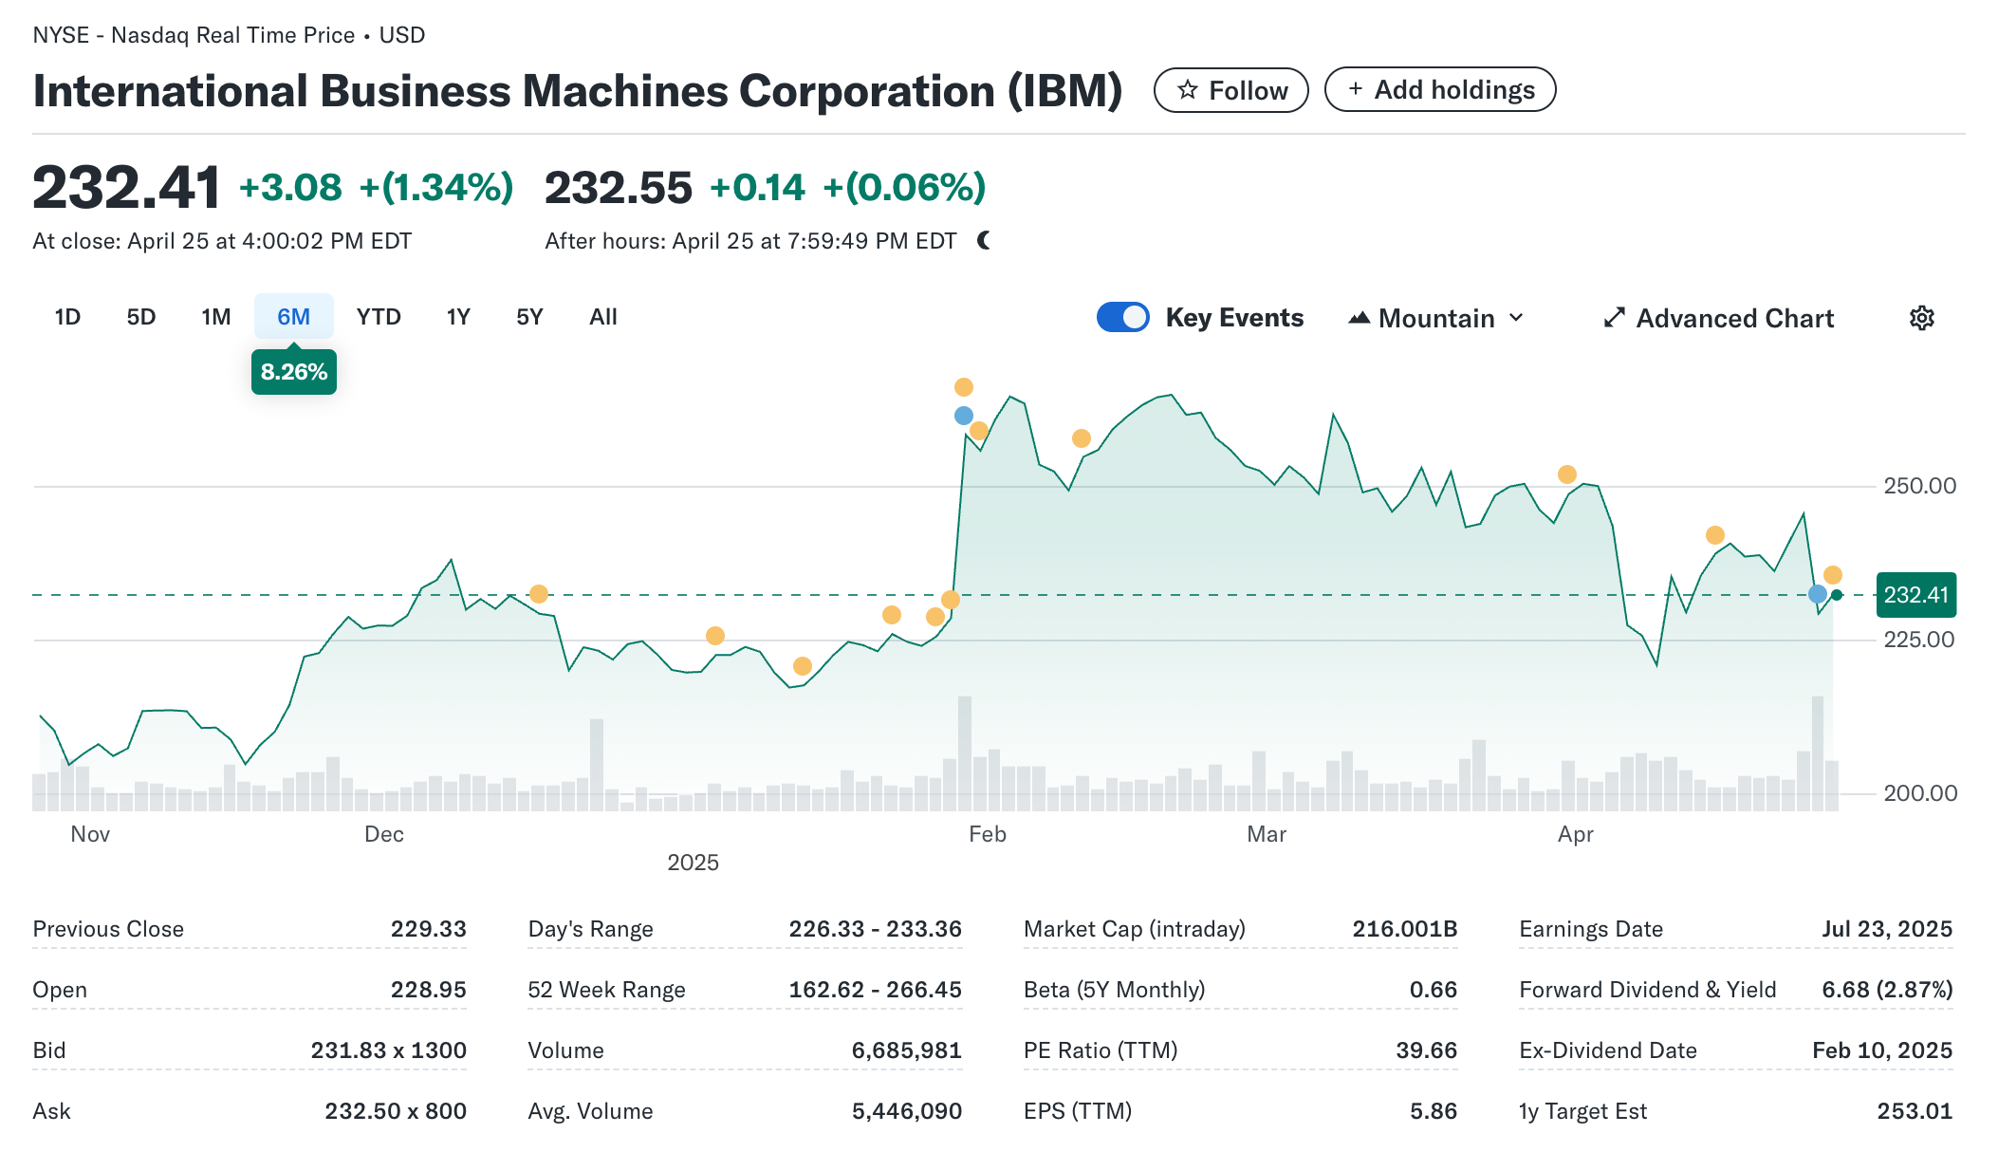This screenshot has width=1998, height=1152.
Task: Select the All time range tab
Action: (602, 317)
